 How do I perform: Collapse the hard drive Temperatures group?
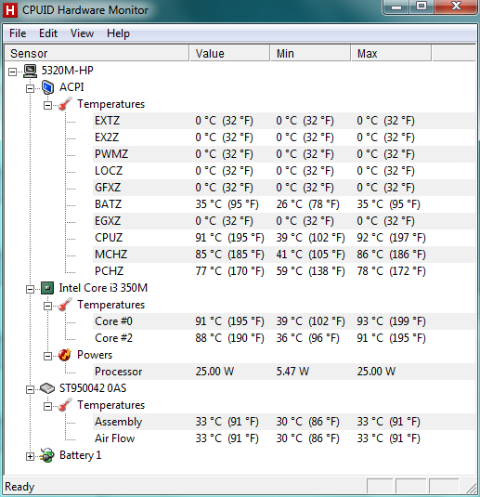[48, 406]
